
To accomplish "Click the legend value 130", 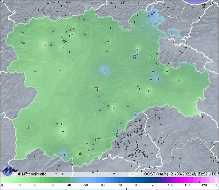I will click(216, 185).
